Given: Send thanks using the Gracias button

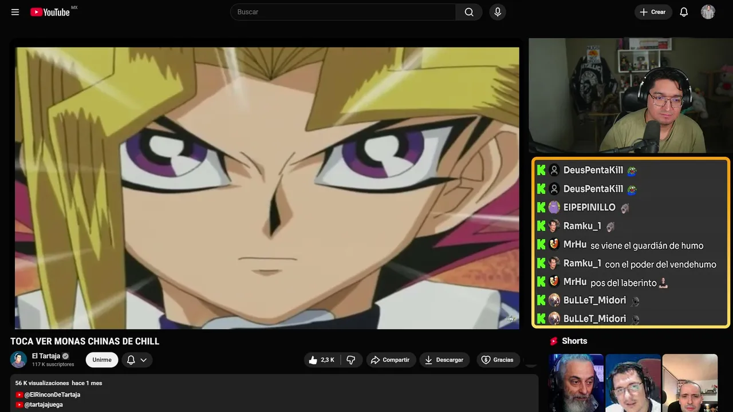Looking at the screenshot, I should (x=497, y=360).
